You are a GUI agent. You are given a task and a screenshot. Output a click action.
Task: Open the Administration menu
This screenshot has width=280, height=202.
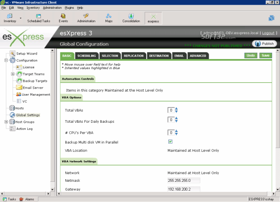point(52,8)
